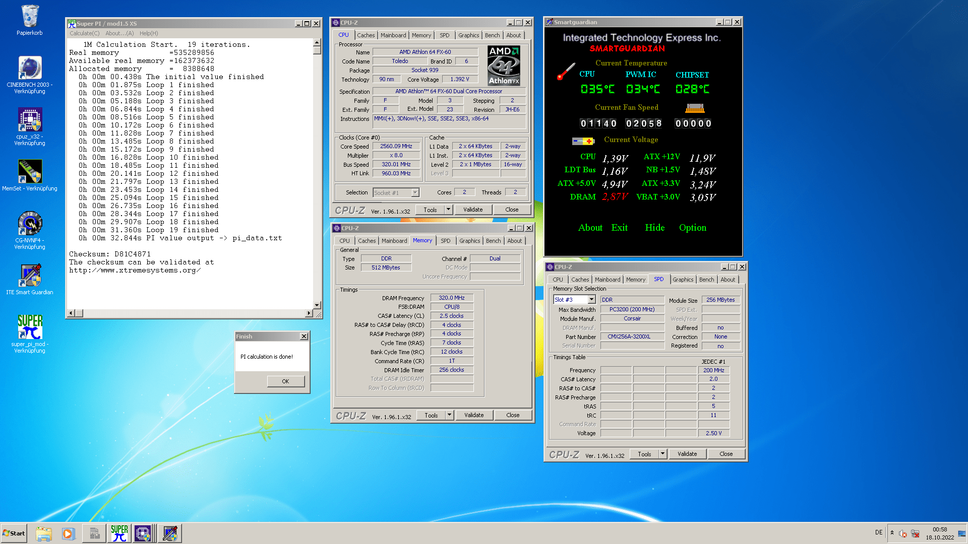Open the Calculate(C) menu in Super PI
The height and width of the screenshot is (544, 968).
[x=84, y=33]
